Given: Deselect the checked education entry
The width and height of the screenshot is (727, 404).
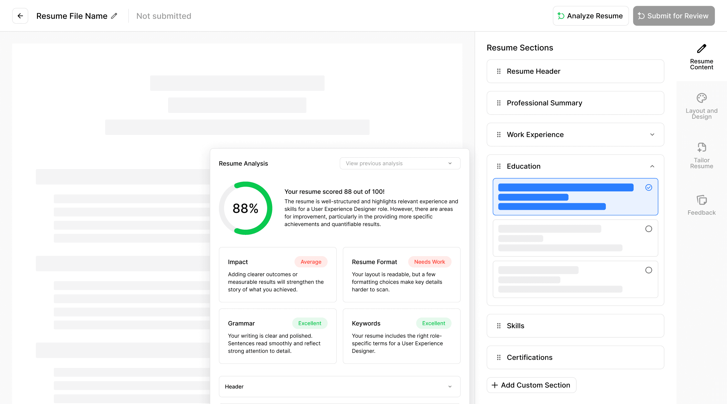Looking at the screenshot, I should pyautogui.click(x=649, y=187).
